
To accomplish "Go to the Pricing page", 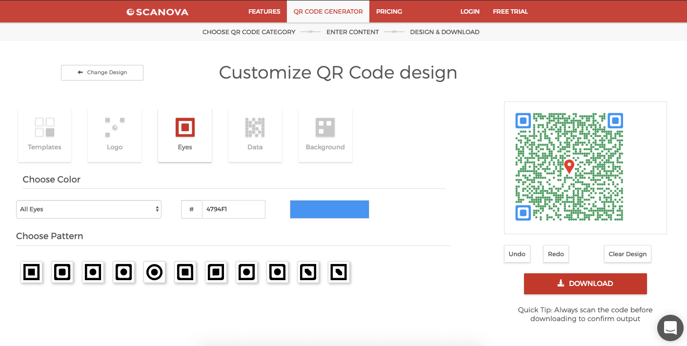I will [389, 12].
